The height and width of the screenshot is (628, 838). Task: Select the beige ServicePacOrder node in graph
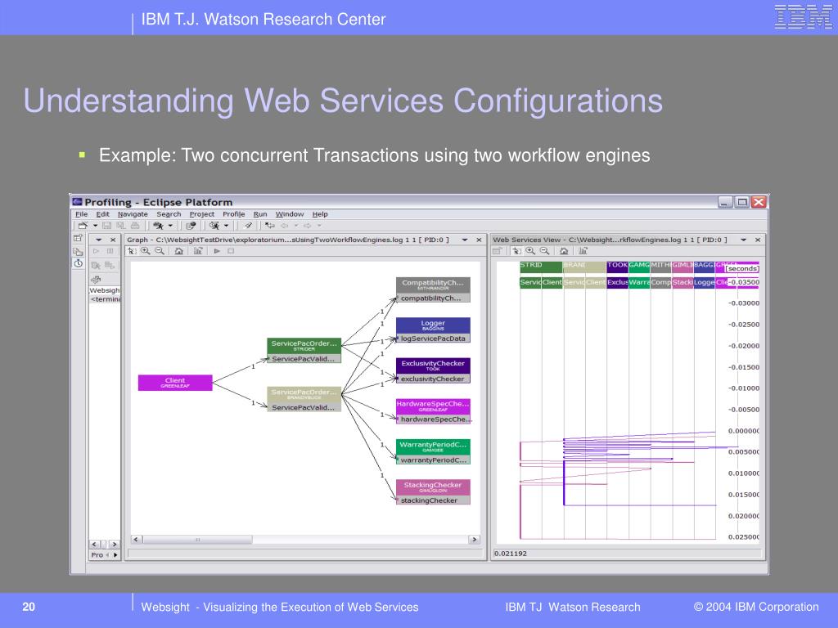[304, 399]
